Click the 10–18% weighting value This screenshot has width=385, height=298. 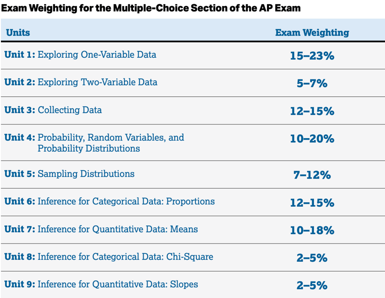(x=312, y=230)
